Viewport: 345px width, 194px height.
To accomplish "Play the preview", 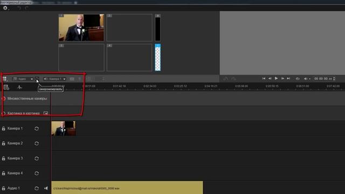I will pyautogui.click(x=277, y=78).
